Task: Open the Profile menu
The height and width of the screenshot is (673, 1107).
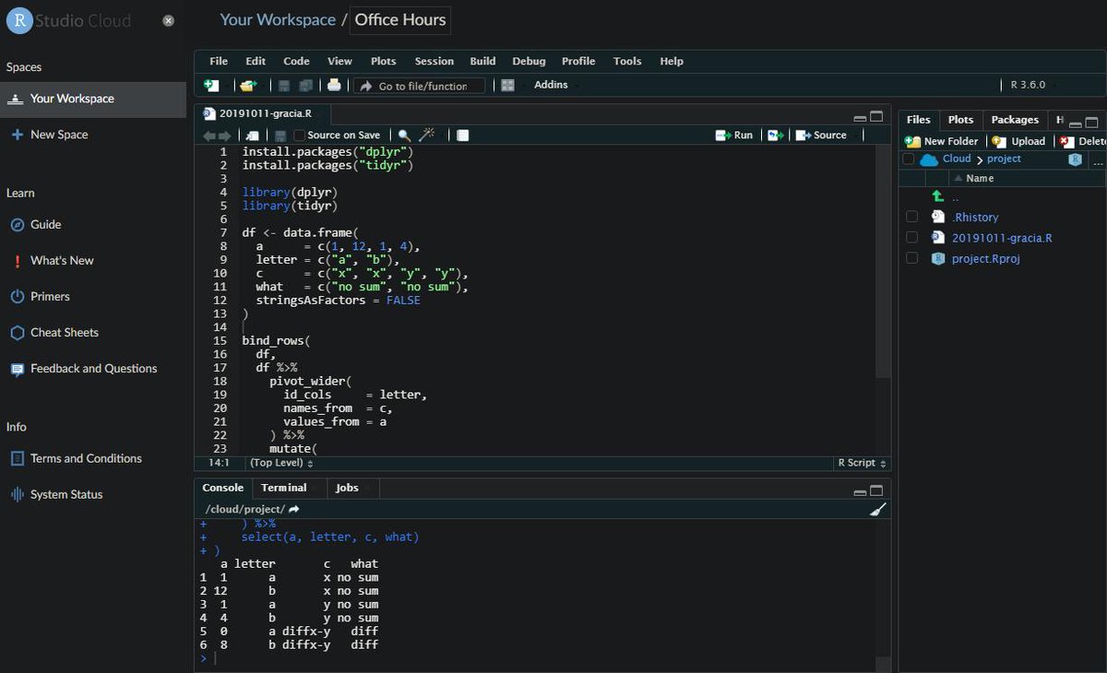Action: pos(578,61)
